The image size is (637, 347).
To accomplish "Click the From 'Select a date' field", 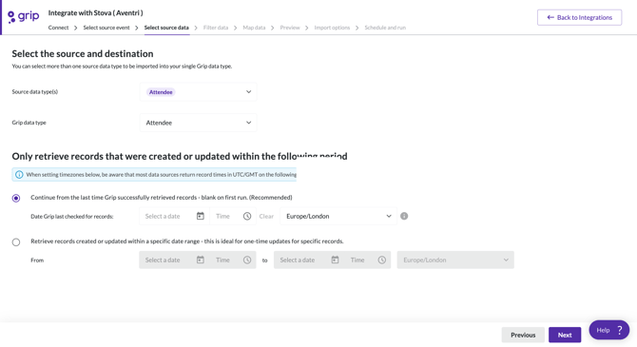I will [174, 260].
